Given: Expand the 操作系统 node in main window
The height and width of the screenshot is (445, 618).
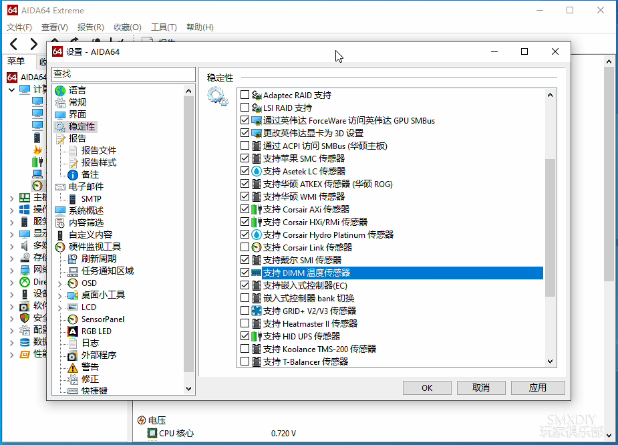Looking at the screenshot, I should click(x=12, y=210).
